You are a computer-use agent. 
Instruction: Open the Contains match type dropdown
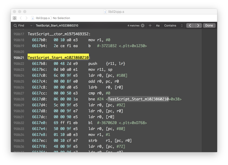[173, 25]
